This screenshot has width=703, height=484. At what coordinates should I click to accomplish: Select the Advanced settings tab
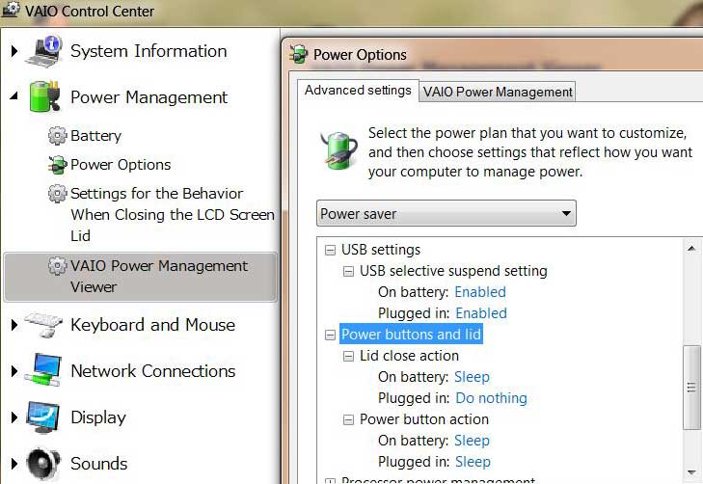coord(358,90)
